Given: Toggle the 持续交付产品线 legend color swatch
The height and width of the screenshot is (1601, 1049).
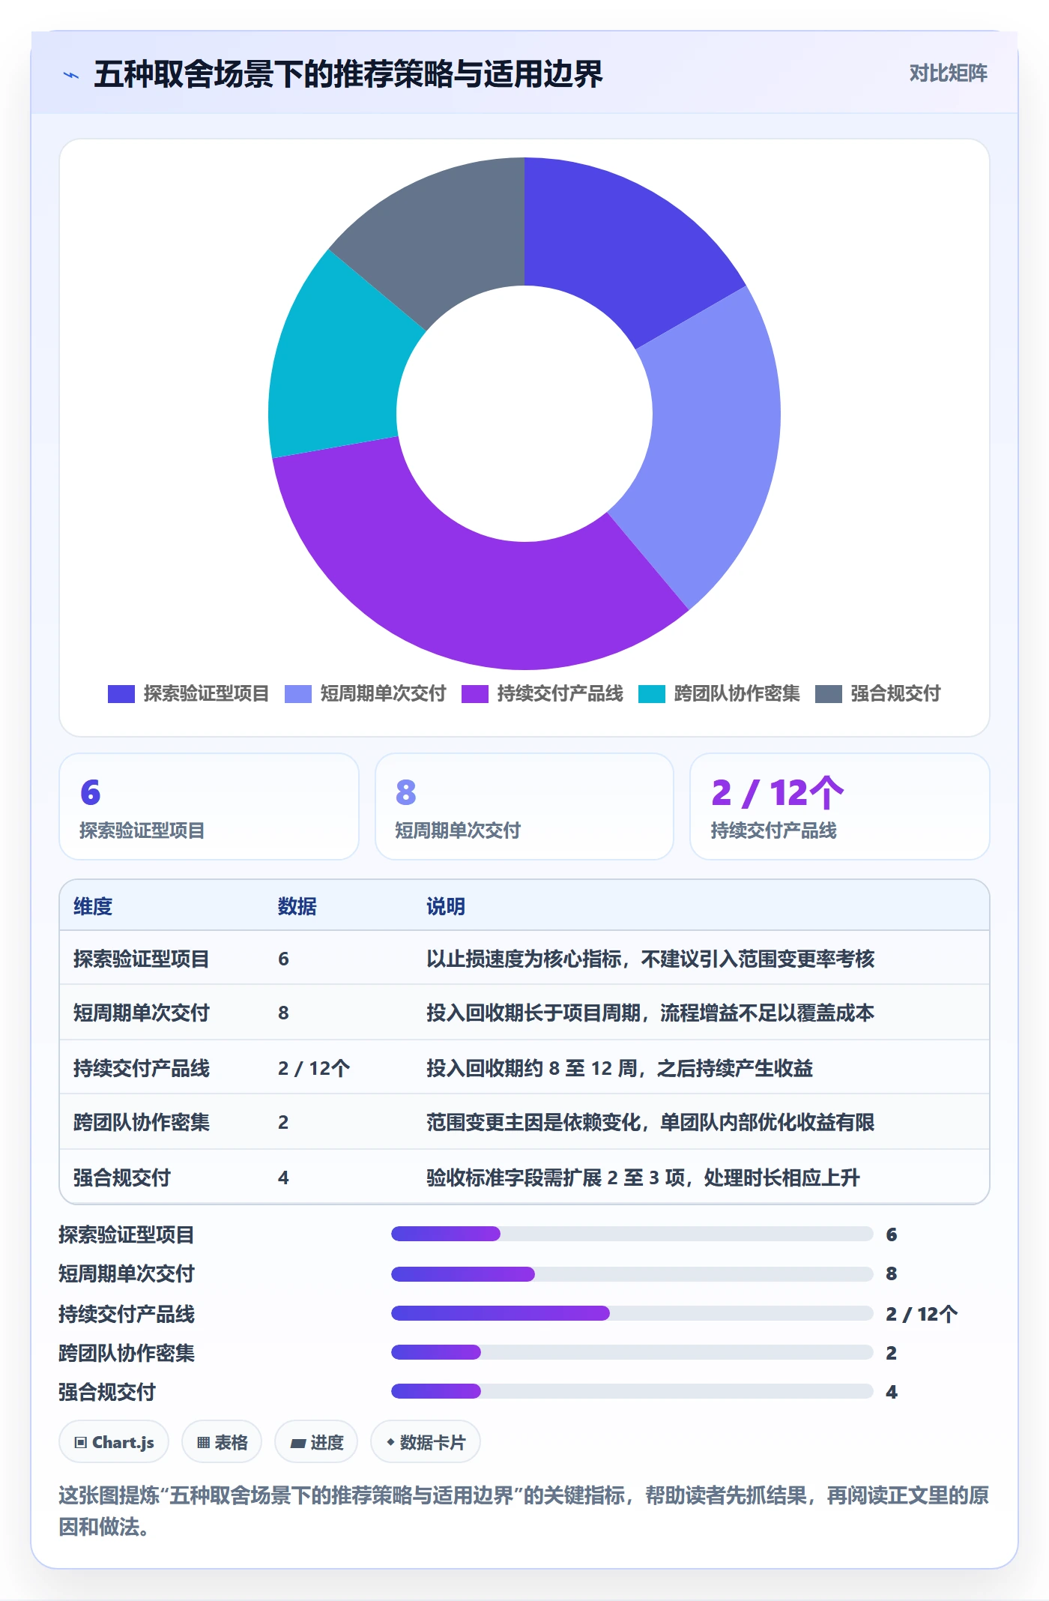Looking at the screenshot, I should pos(475,694).
